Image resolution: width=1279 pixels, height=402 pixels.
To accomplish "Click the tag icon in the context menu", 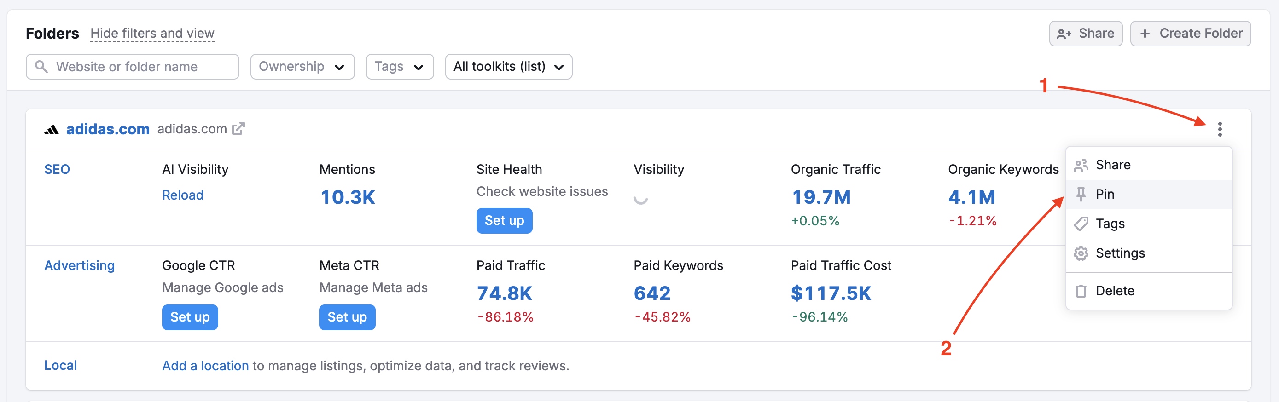I will [1081, 224].
